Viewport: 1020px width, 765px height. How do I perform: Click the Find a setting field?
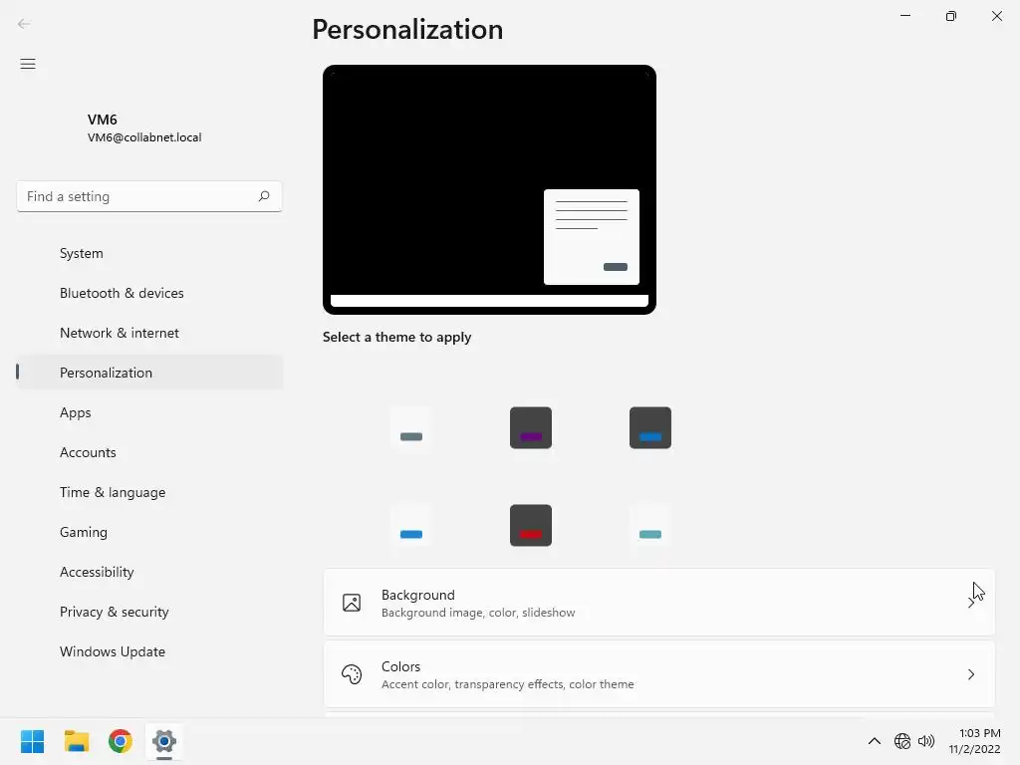click(x=149, y=196)
